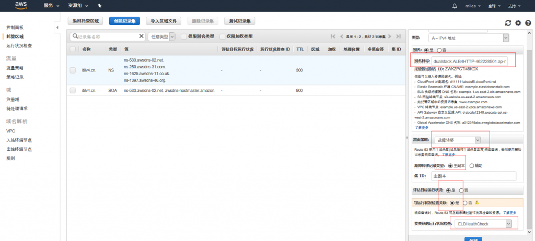Viewport: 535px width, 241px height.
Task: Set 评估目标运行状况 to 是
Action: [448, 190]
